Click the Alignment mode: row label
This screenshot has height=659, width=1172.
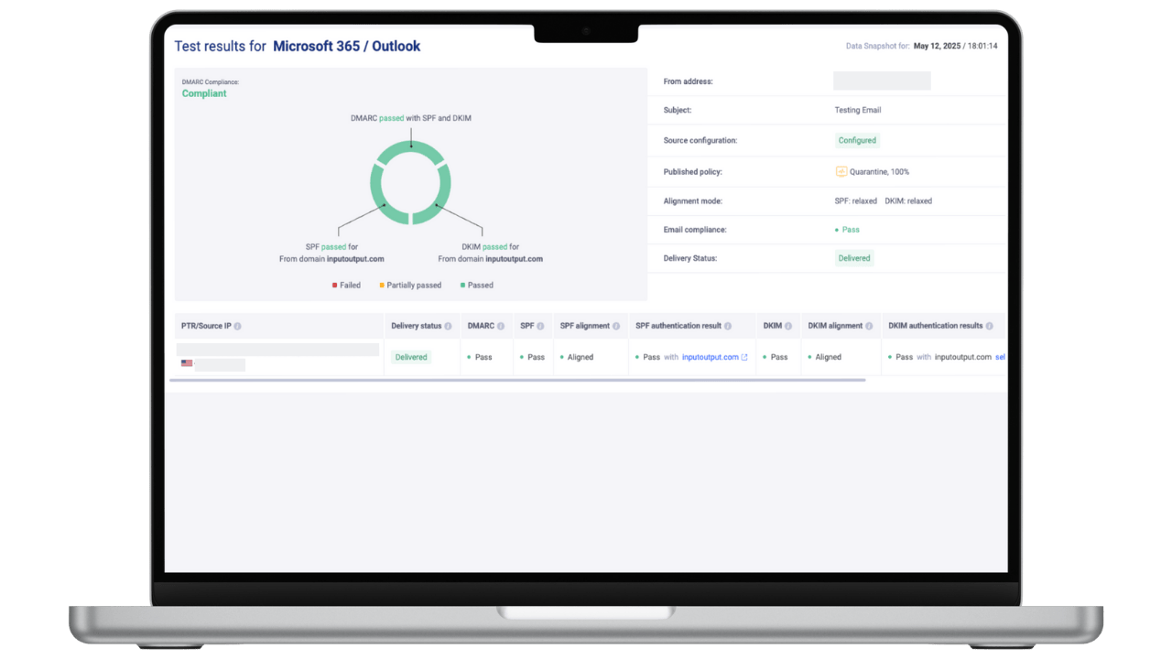[694, 201]
